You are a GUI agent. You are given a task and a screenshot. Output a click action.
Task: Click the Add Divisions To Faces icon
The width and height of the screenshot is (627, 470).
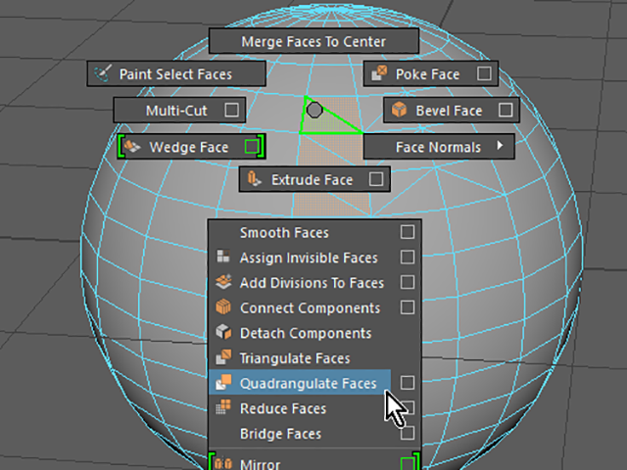(x=223, y=282)
